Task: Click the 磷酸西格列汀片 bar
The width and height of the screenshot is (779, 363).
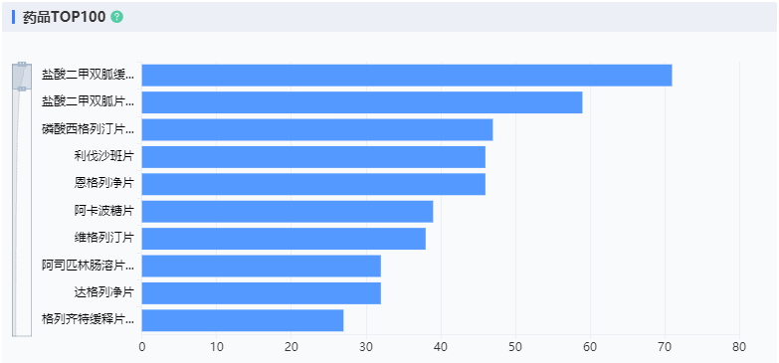Action: tap(317, 130)
